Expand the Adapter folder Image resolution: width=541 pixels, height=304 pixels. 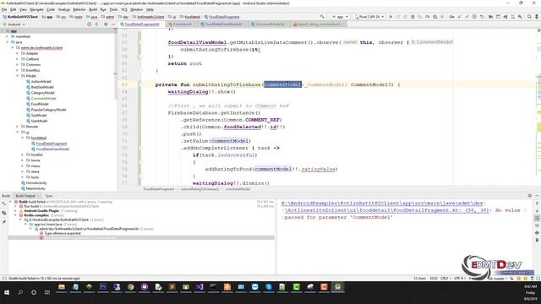coord(17,53)
